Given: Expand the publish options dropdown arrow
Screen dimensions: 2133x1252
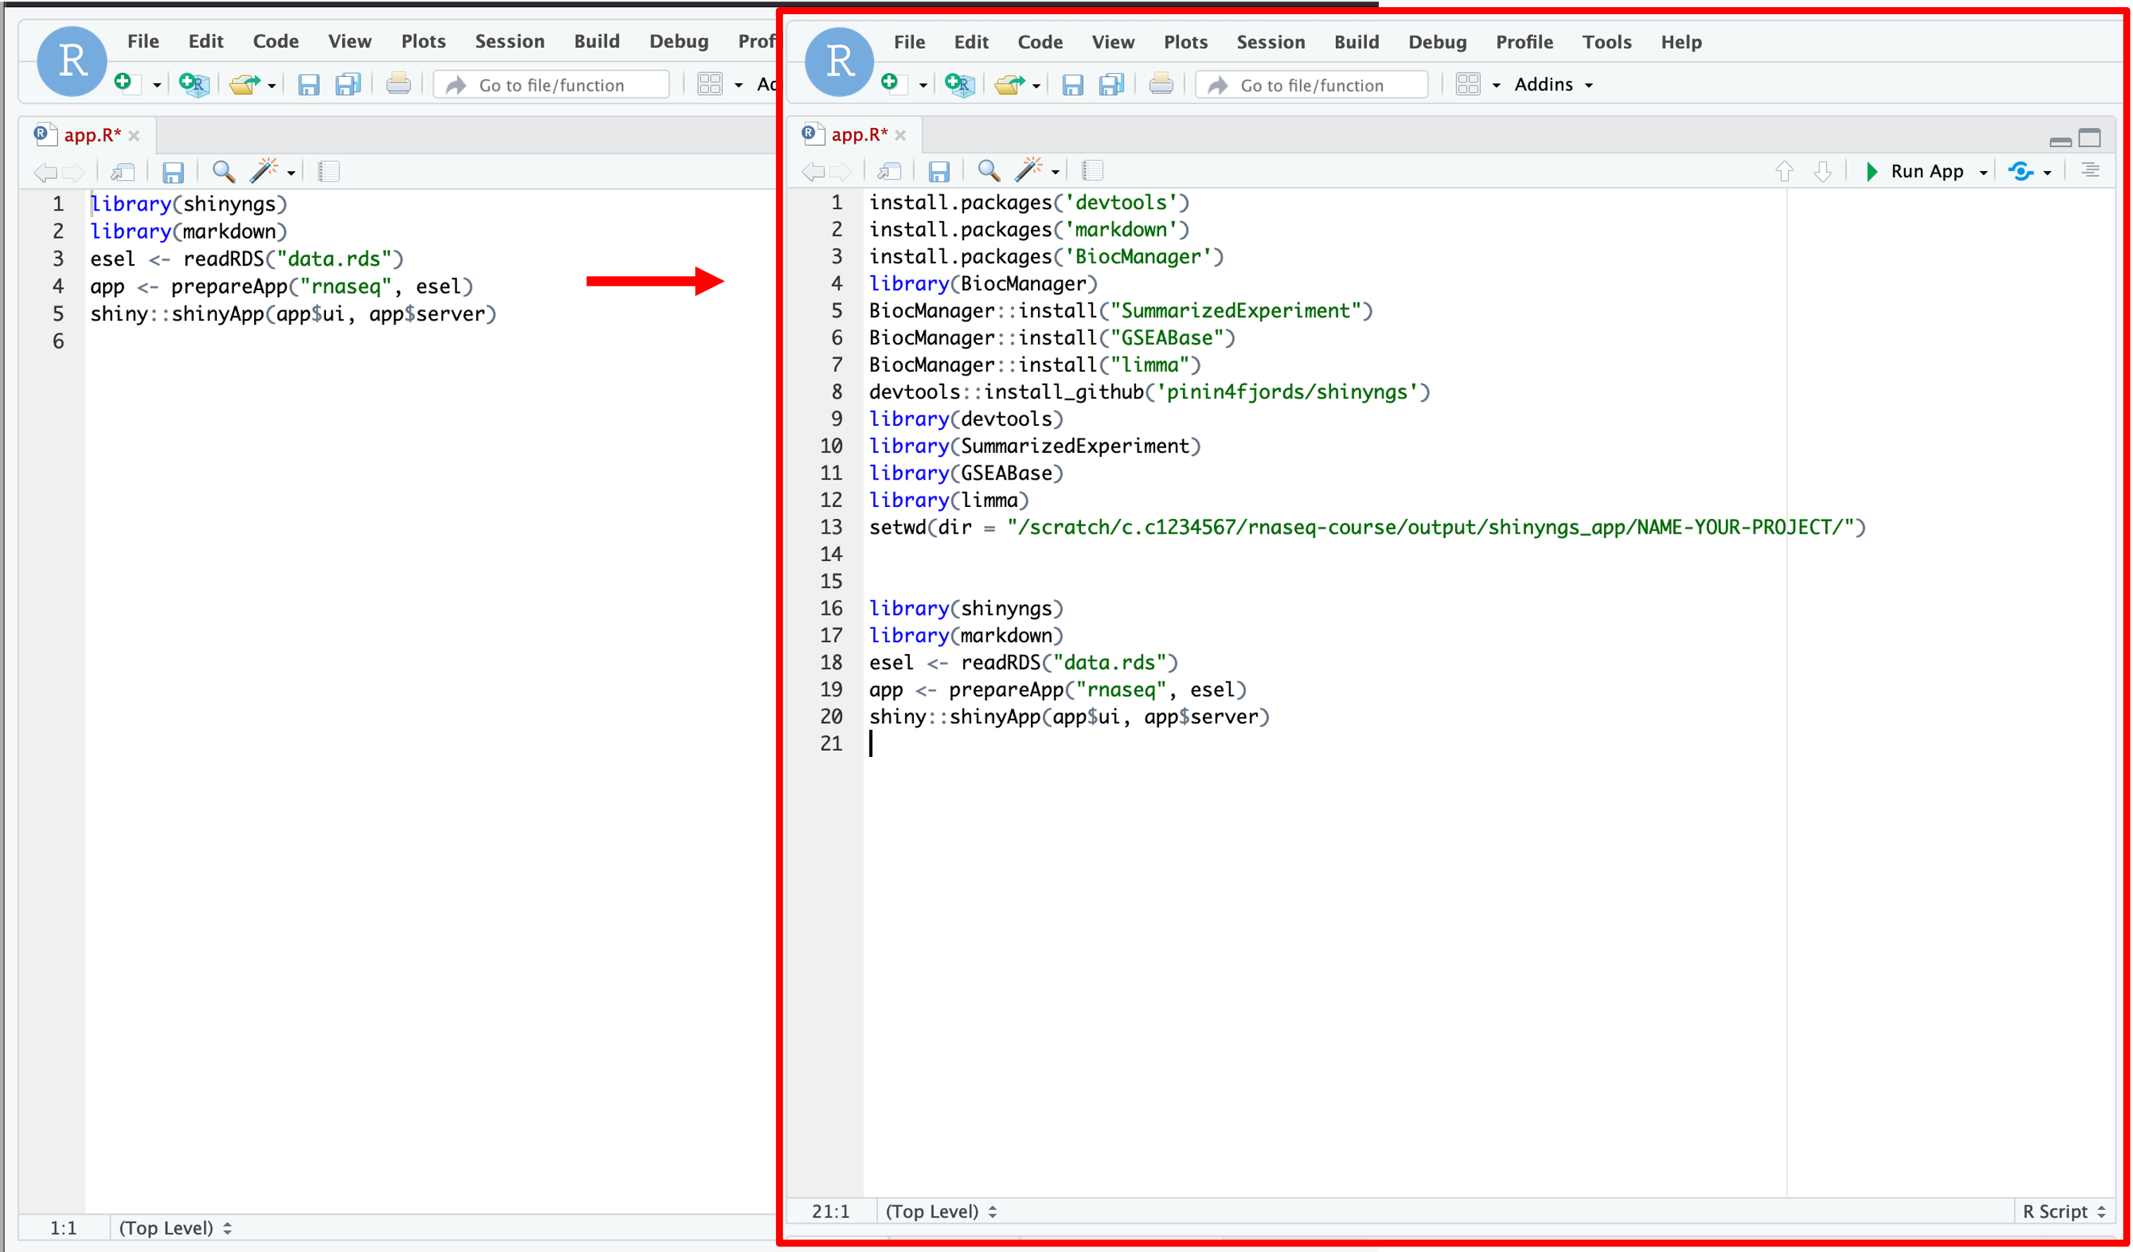Looking at the screenshot, I should point(2048,173).
